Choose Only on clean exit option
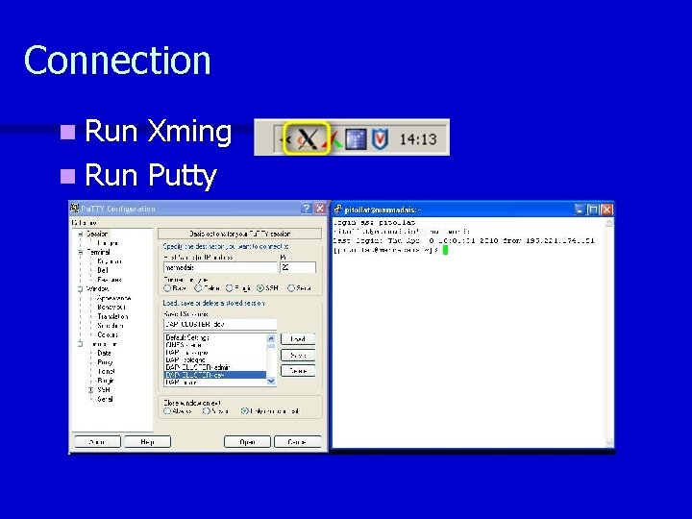The height and width of the screenshot is (519, 692). 244,411
